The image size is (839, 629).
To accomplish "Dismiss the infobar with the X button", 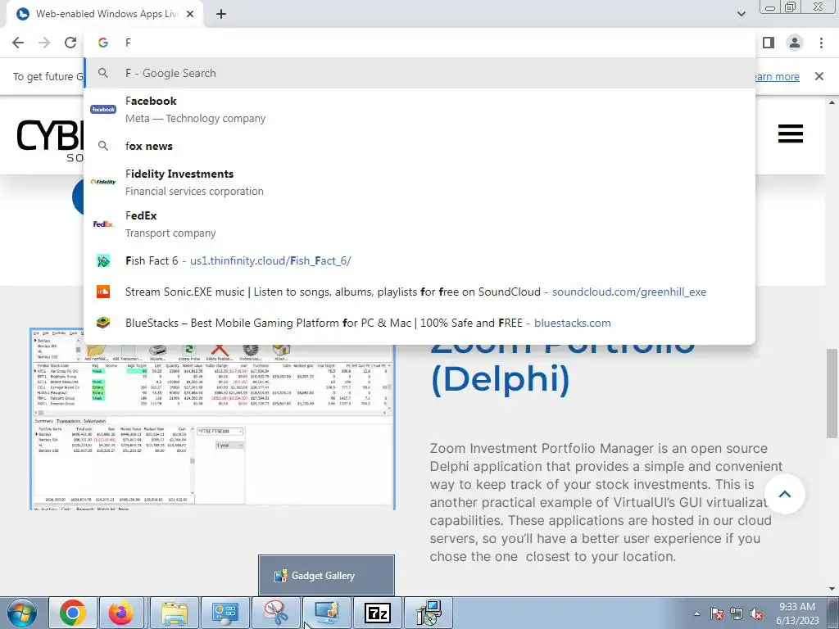I will 819,76.
